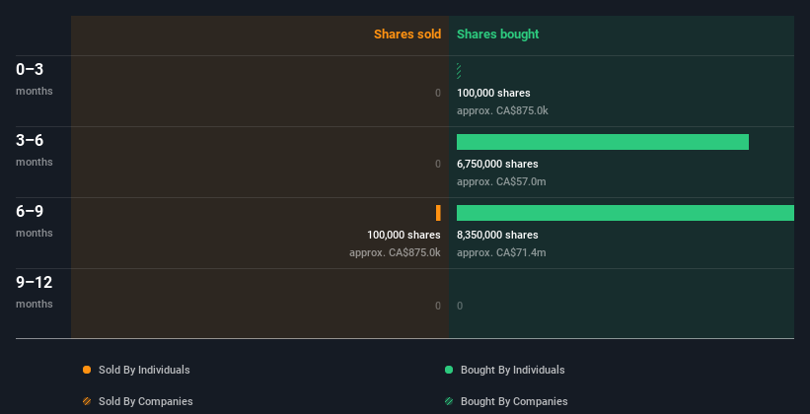Screen dimensions: 810x414
Task: Click the Shares bought column header
Action: pos(498,34)
